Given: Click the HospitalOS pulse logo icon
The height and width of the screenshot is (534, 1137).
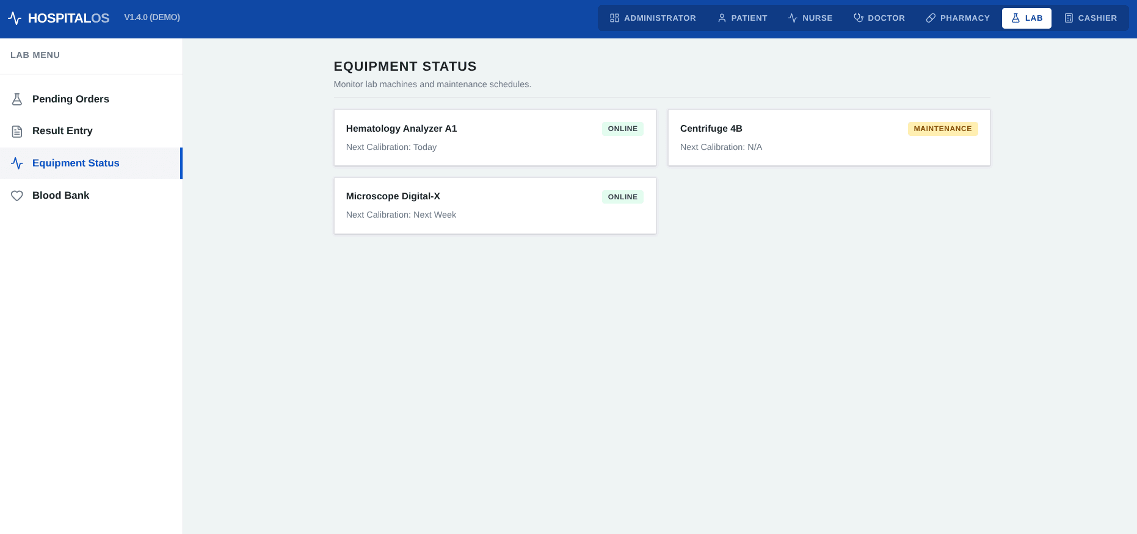Looking at the screenshot, I should click(15, 18).
